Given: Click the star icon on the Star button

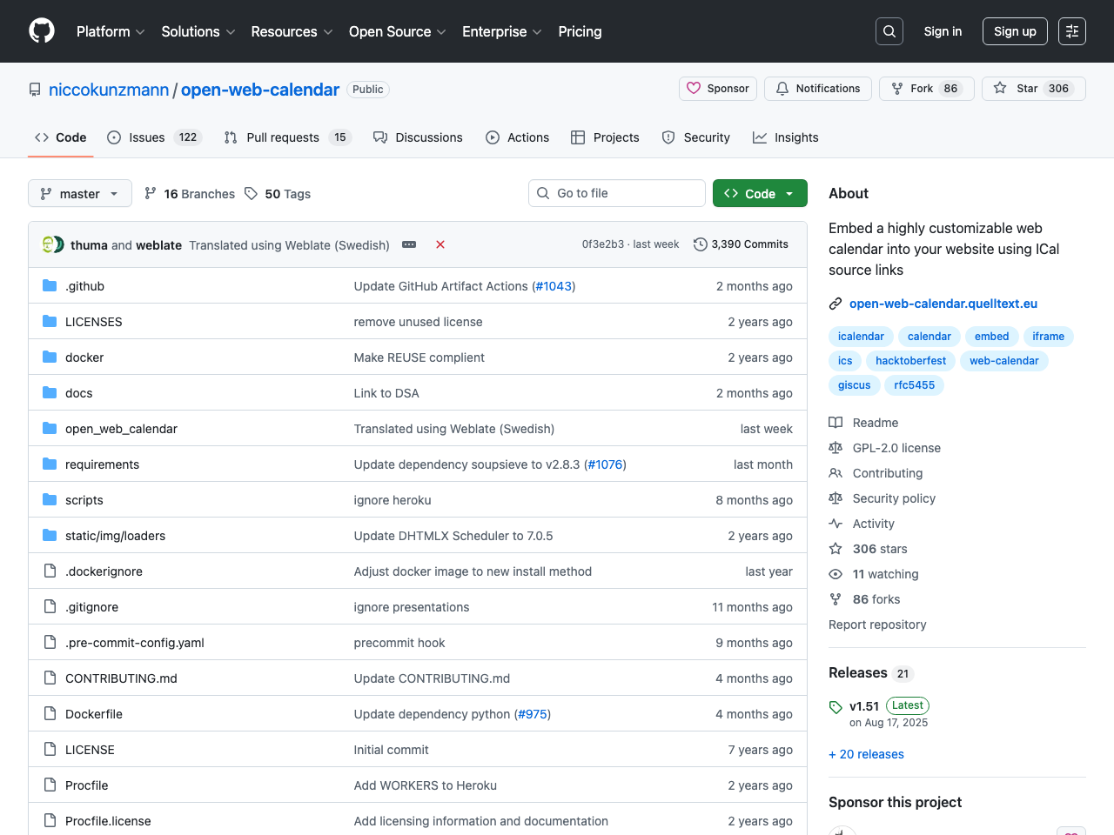Looking at the screenshot, I should [x=999, y=88].
